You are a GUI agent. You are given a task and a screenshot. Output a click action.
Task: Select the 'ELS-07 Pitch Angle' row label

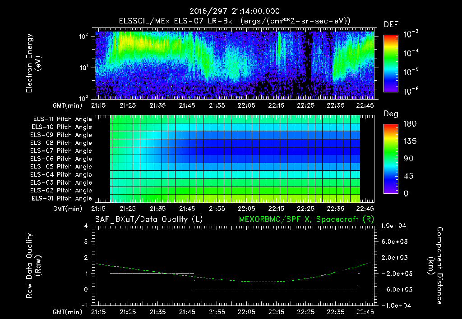(61, 150)
